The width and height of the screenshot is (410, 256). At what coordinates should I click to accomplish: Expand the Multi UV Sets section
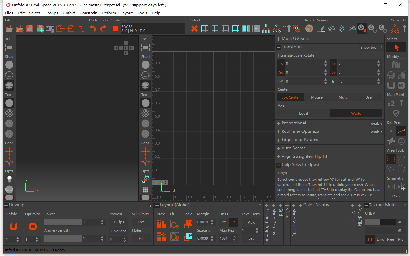(279, 39)
